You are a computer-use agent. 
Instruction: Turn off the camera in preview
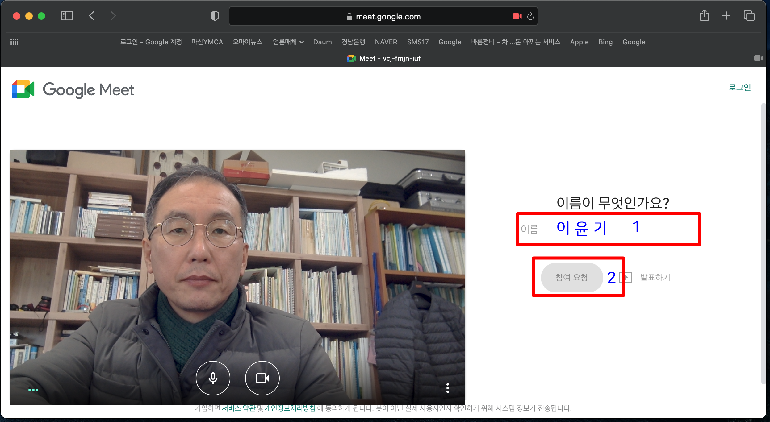pyautogui.click(x=262, y=378)
